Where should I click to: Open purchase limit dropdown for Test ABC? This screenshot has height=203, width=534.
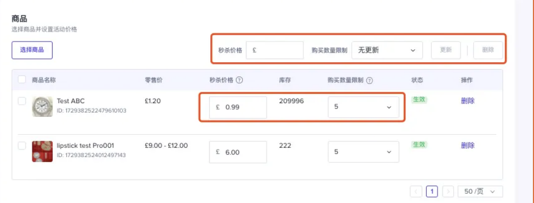[x=363, y=108]
